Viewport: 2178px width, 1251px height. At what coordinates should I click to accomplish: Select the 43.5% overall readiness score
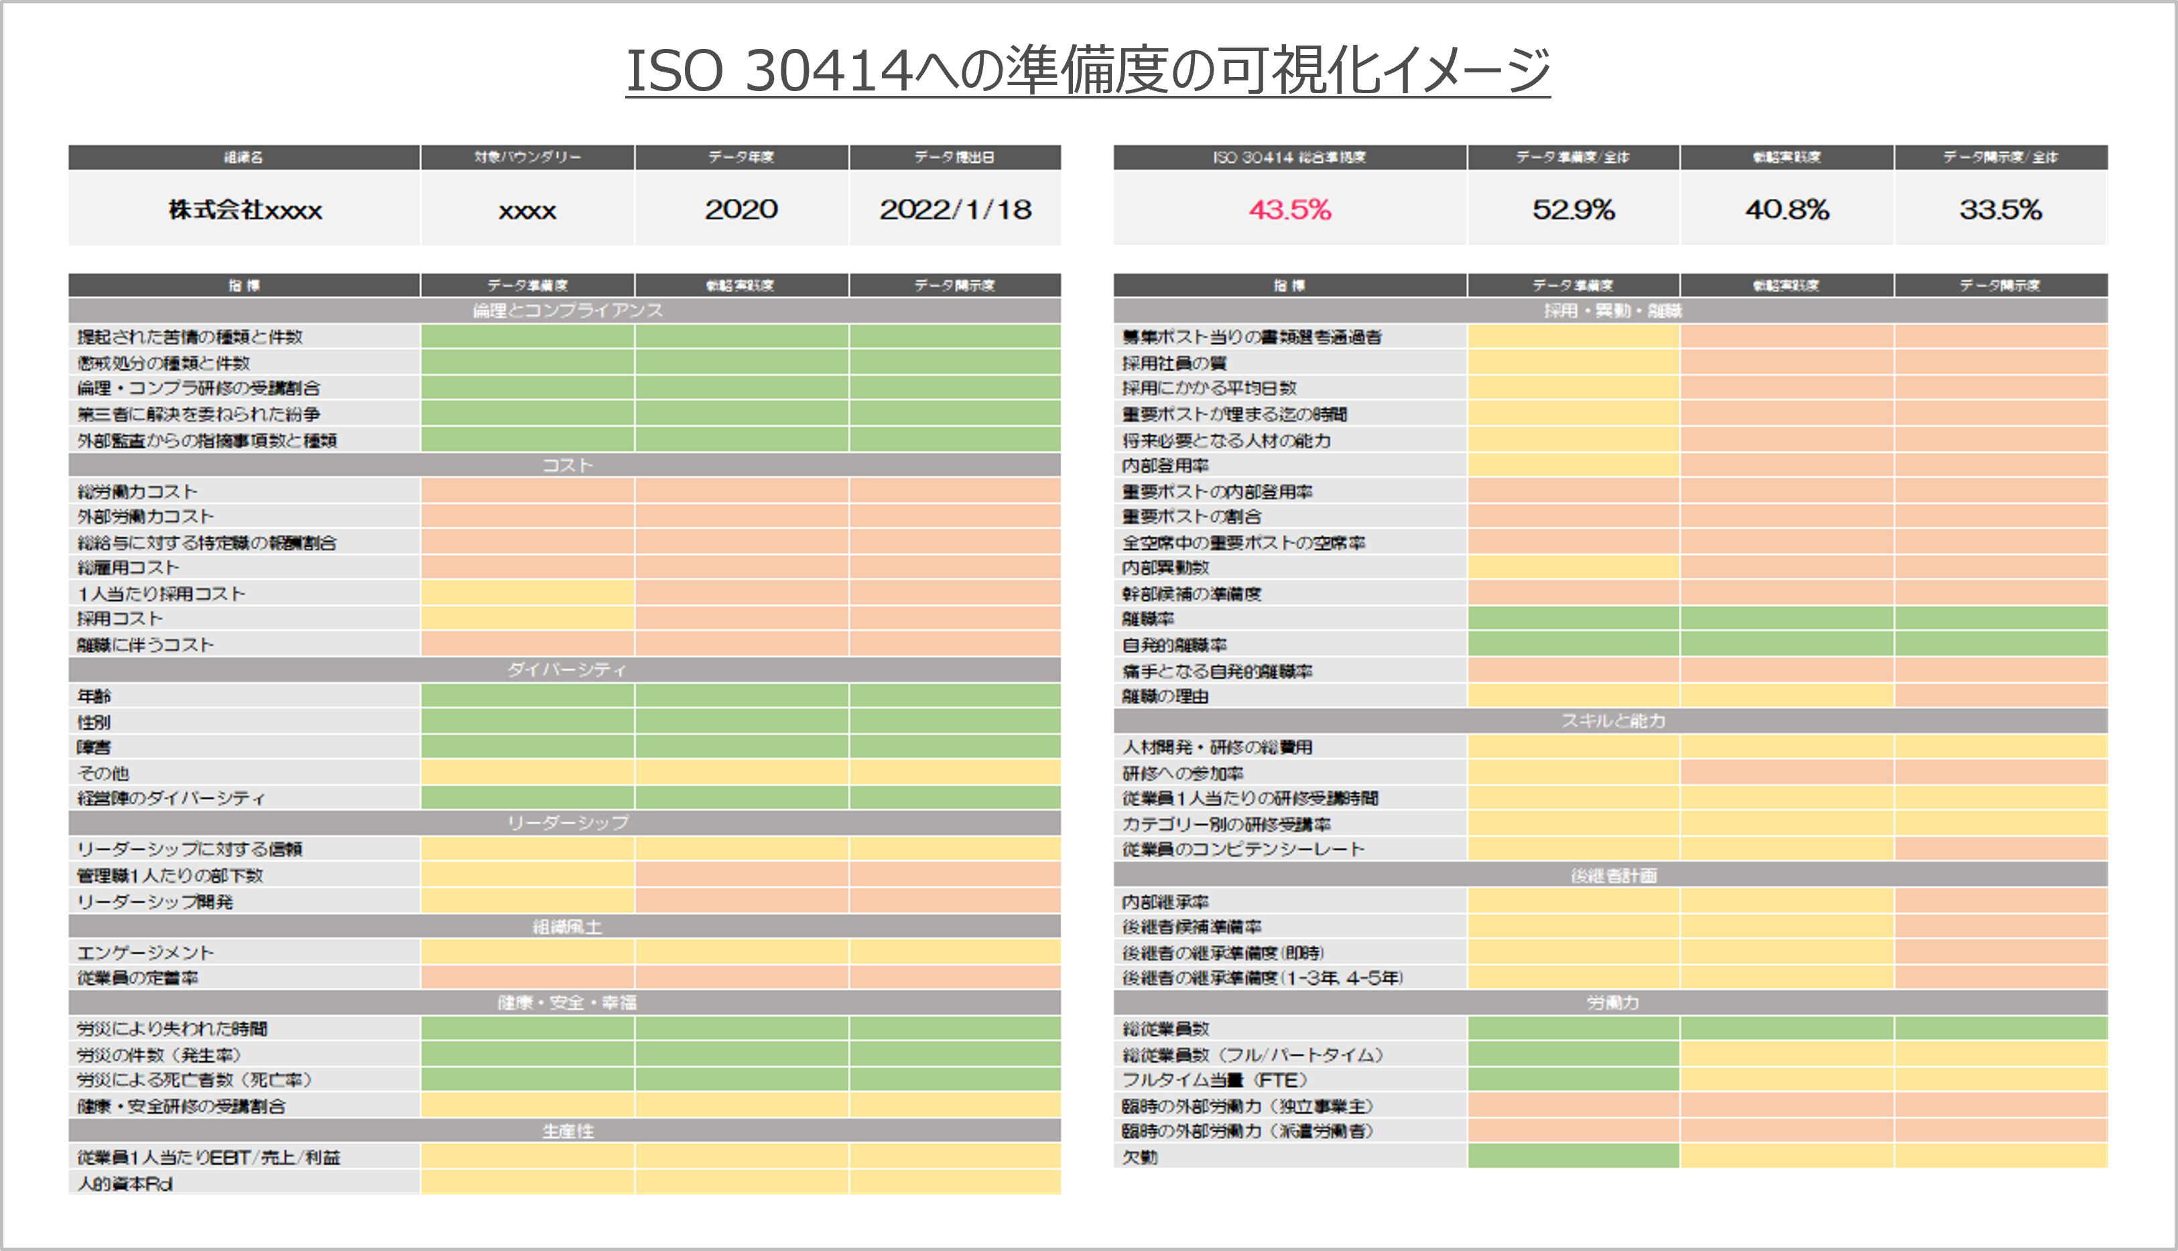click(1289, 210)
